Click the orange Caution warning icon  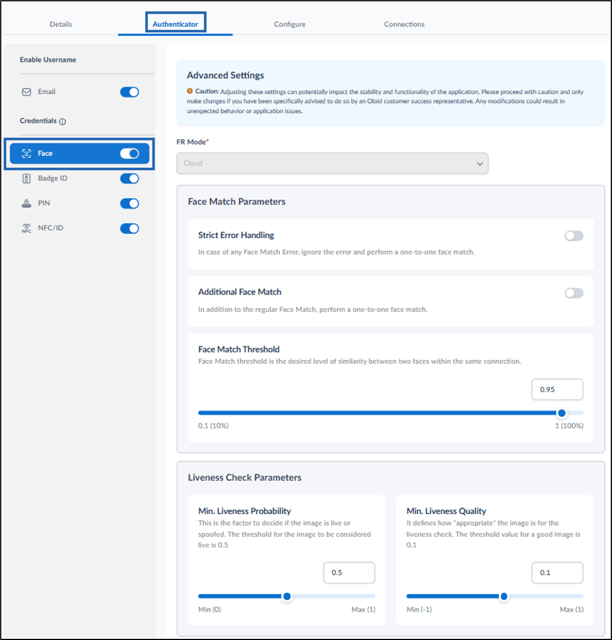190,91
